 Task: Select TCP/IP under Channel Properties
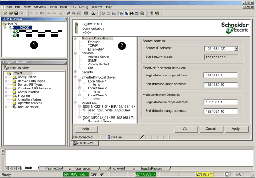[93, 46]
